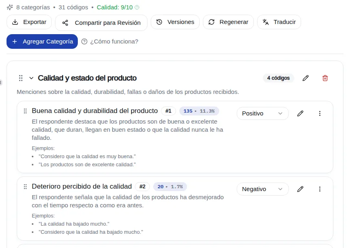The height and width of the screenshot is (248, 350).
Task: Click the Exportar button
Action: (x=29, y=22)
